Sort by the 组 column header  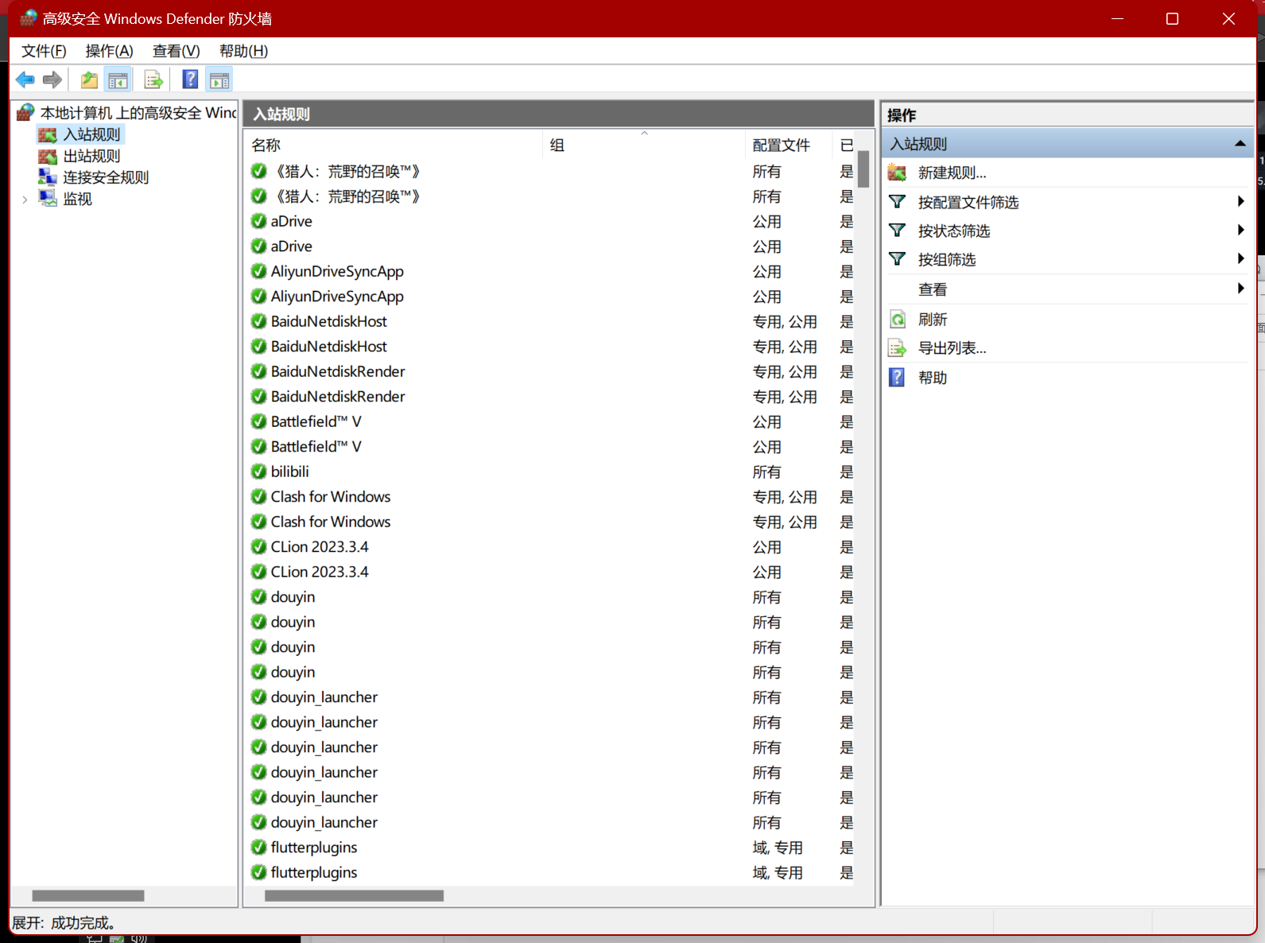645,145
